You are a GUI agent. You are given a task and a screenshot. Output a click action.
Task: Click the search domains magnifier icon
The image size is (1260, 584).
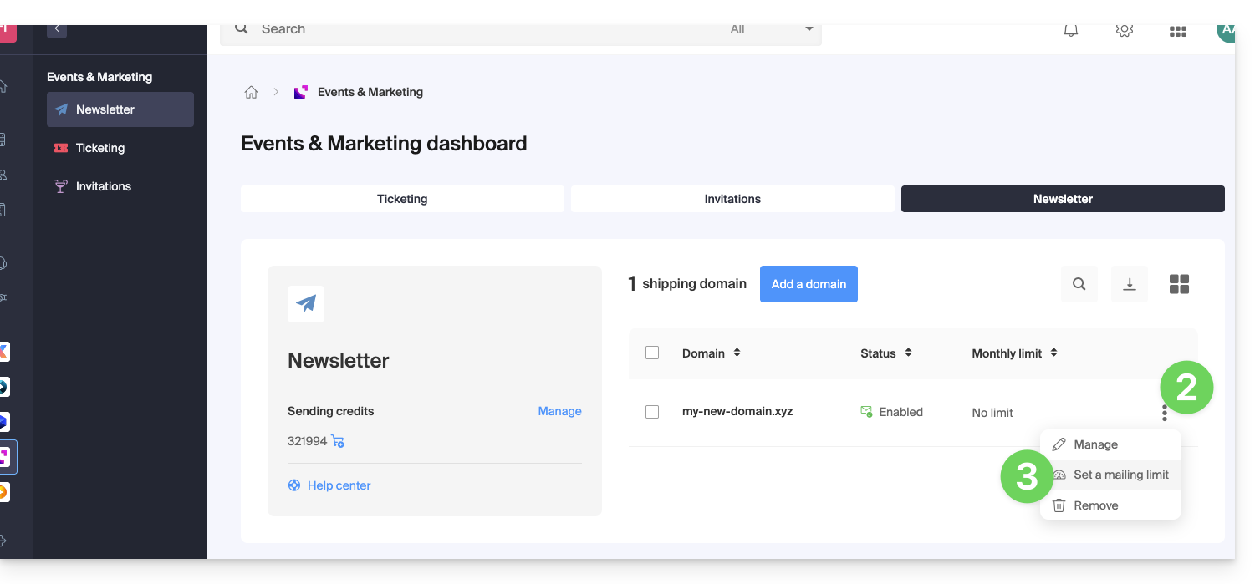1079,284
